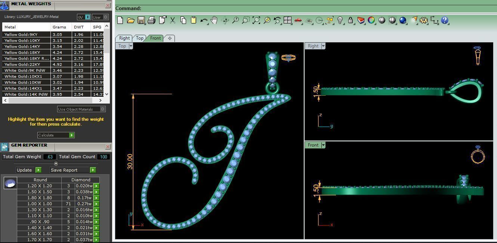
Task: Open the Top viewport dropdown arrow
Action: pos(131,46)
